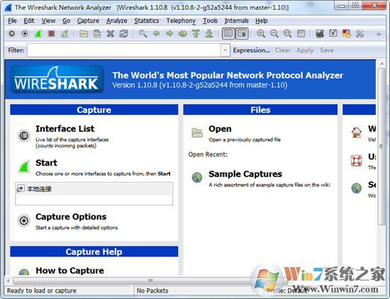390x299 pixels.
Task: Click the Expression... button
Action: point(251,50)
